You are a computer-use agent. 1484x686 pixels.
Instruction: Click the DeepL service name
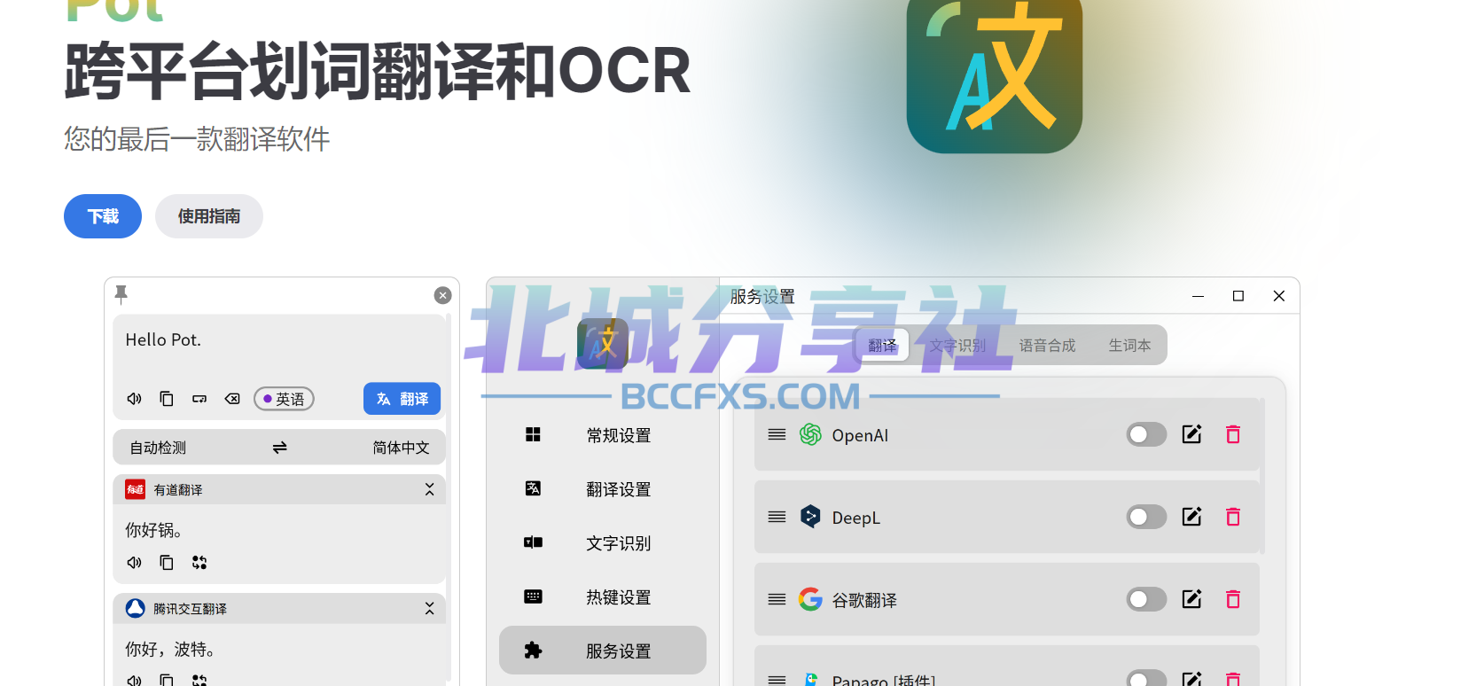856,518
